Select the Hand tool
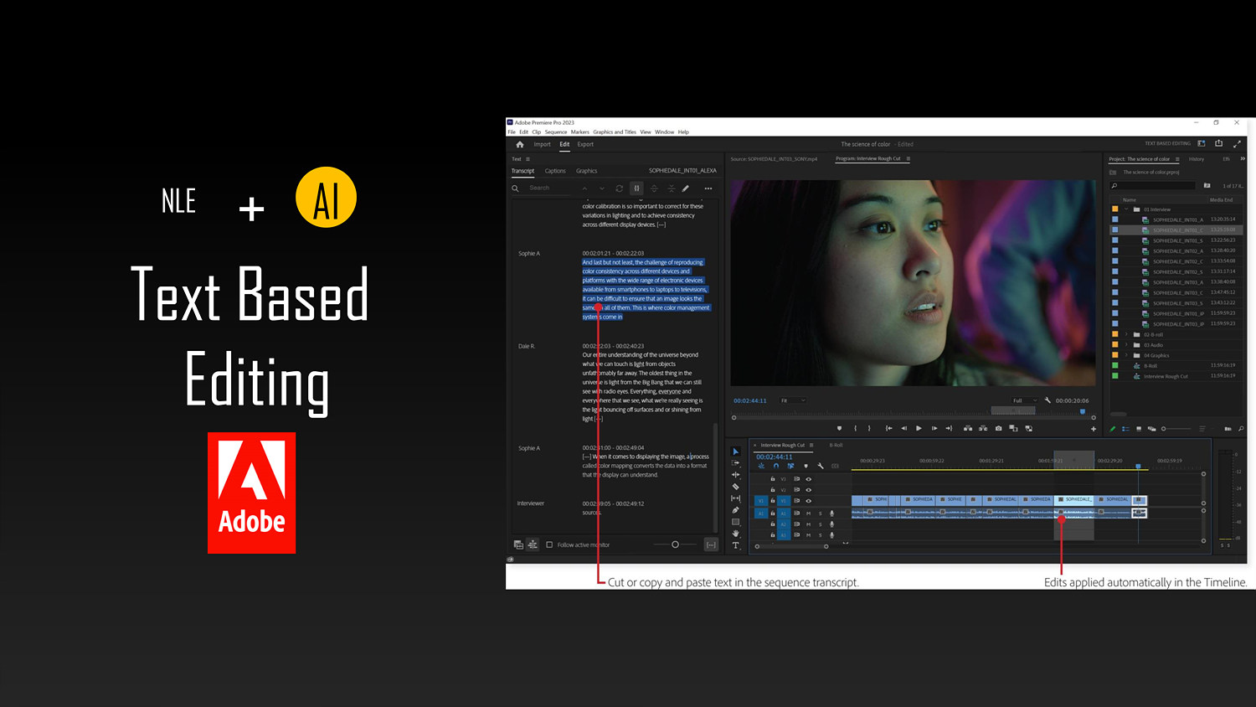This screenshot has width=1256, height=707. [x=736, y=534]
